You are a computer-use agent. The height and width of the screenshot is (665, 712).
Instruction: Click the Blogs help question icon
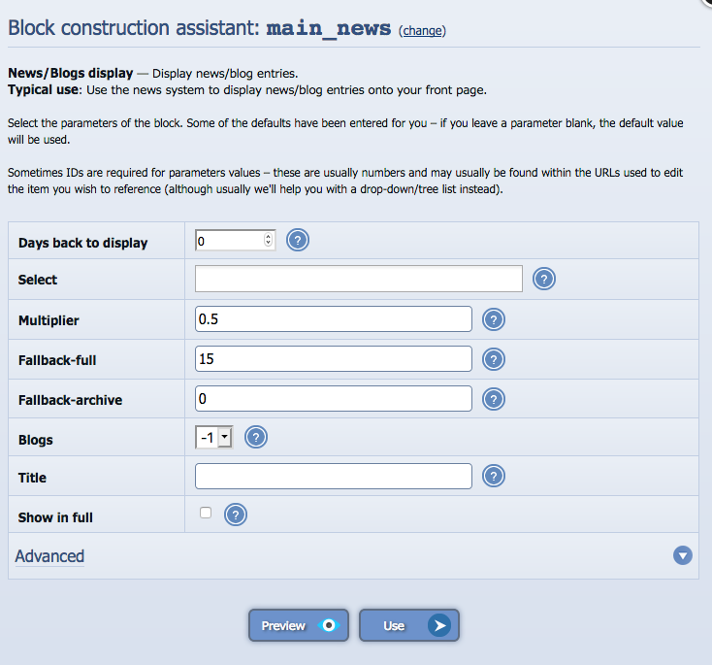[x=256, y=438]
